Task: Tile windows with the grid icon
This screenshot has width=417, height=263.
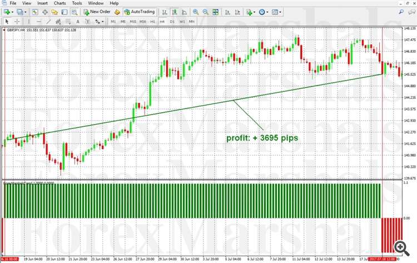Action: [x=215, y=12]
